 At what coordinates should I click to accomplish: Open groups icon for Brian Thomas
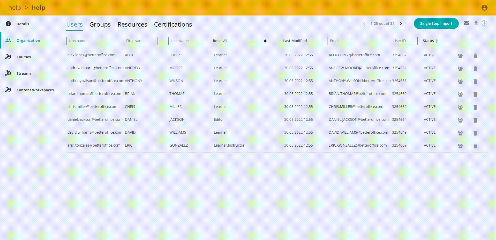[460, 94]
